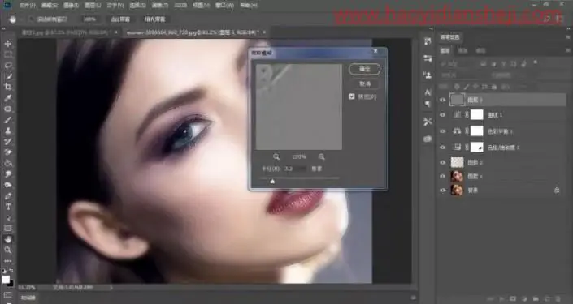
Task: Open the 滤镜 (Filter) menu
Action: point(159,6)
